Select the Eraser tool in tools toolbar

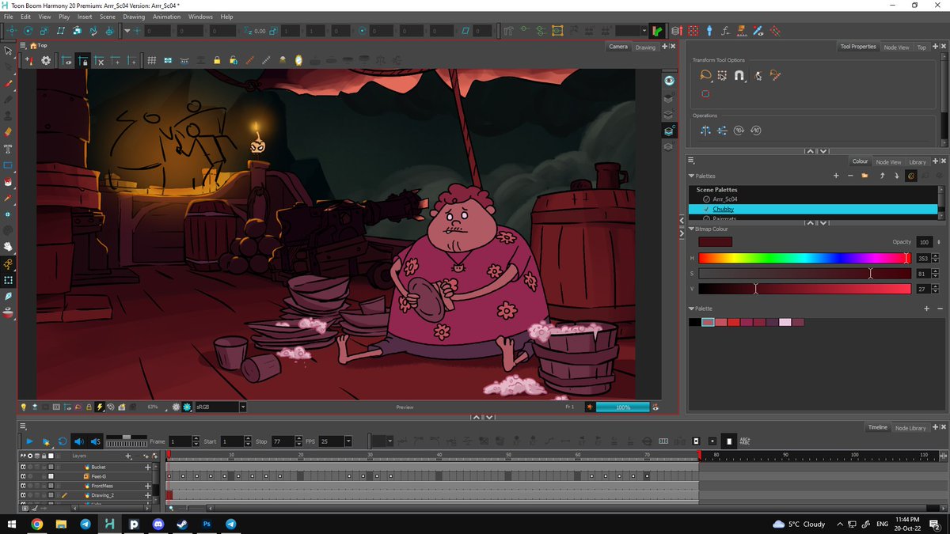8,132
